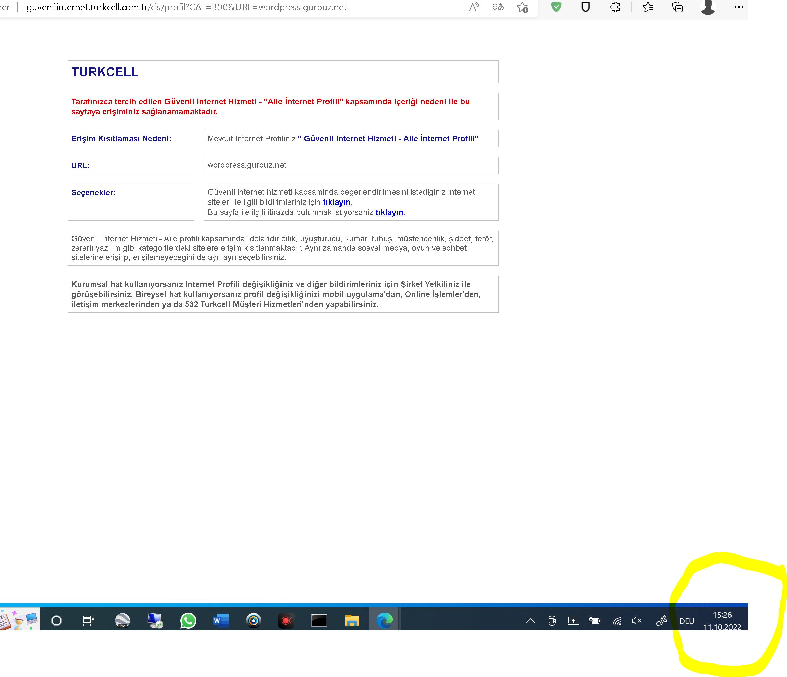787x677 pixels.
Task: Open the Favorites list icon
Action: tap(648, 7)
